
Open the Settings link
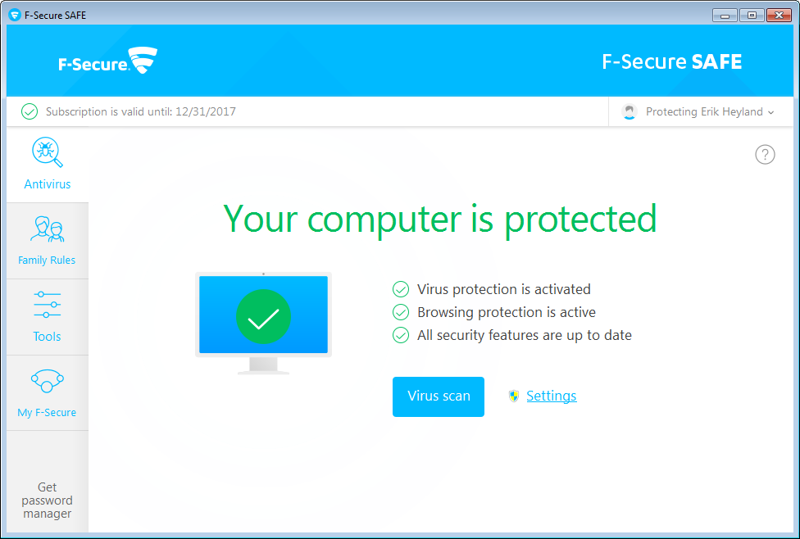pyautogui.click(x=551, y=396)
